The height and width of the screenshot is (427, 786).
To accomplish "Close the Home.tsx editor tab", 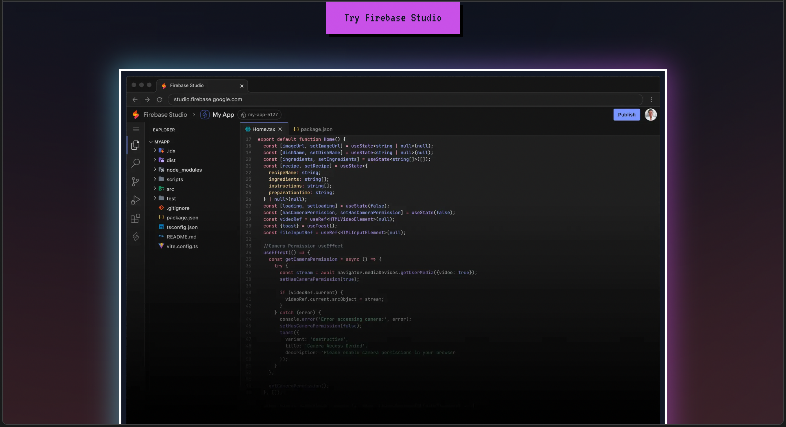I will pyautogui.click(x=280, y=129).
